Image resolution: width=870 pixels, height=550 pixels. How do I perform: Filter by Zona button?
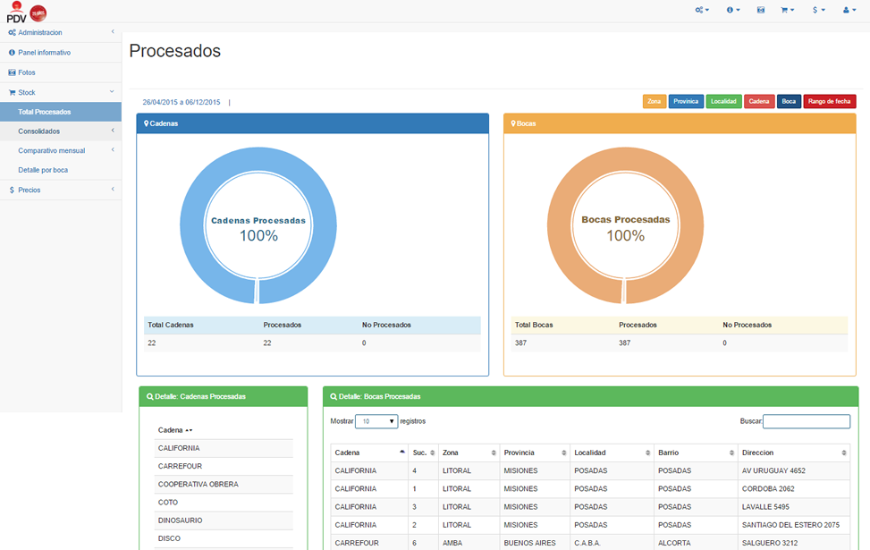point(655,102)
